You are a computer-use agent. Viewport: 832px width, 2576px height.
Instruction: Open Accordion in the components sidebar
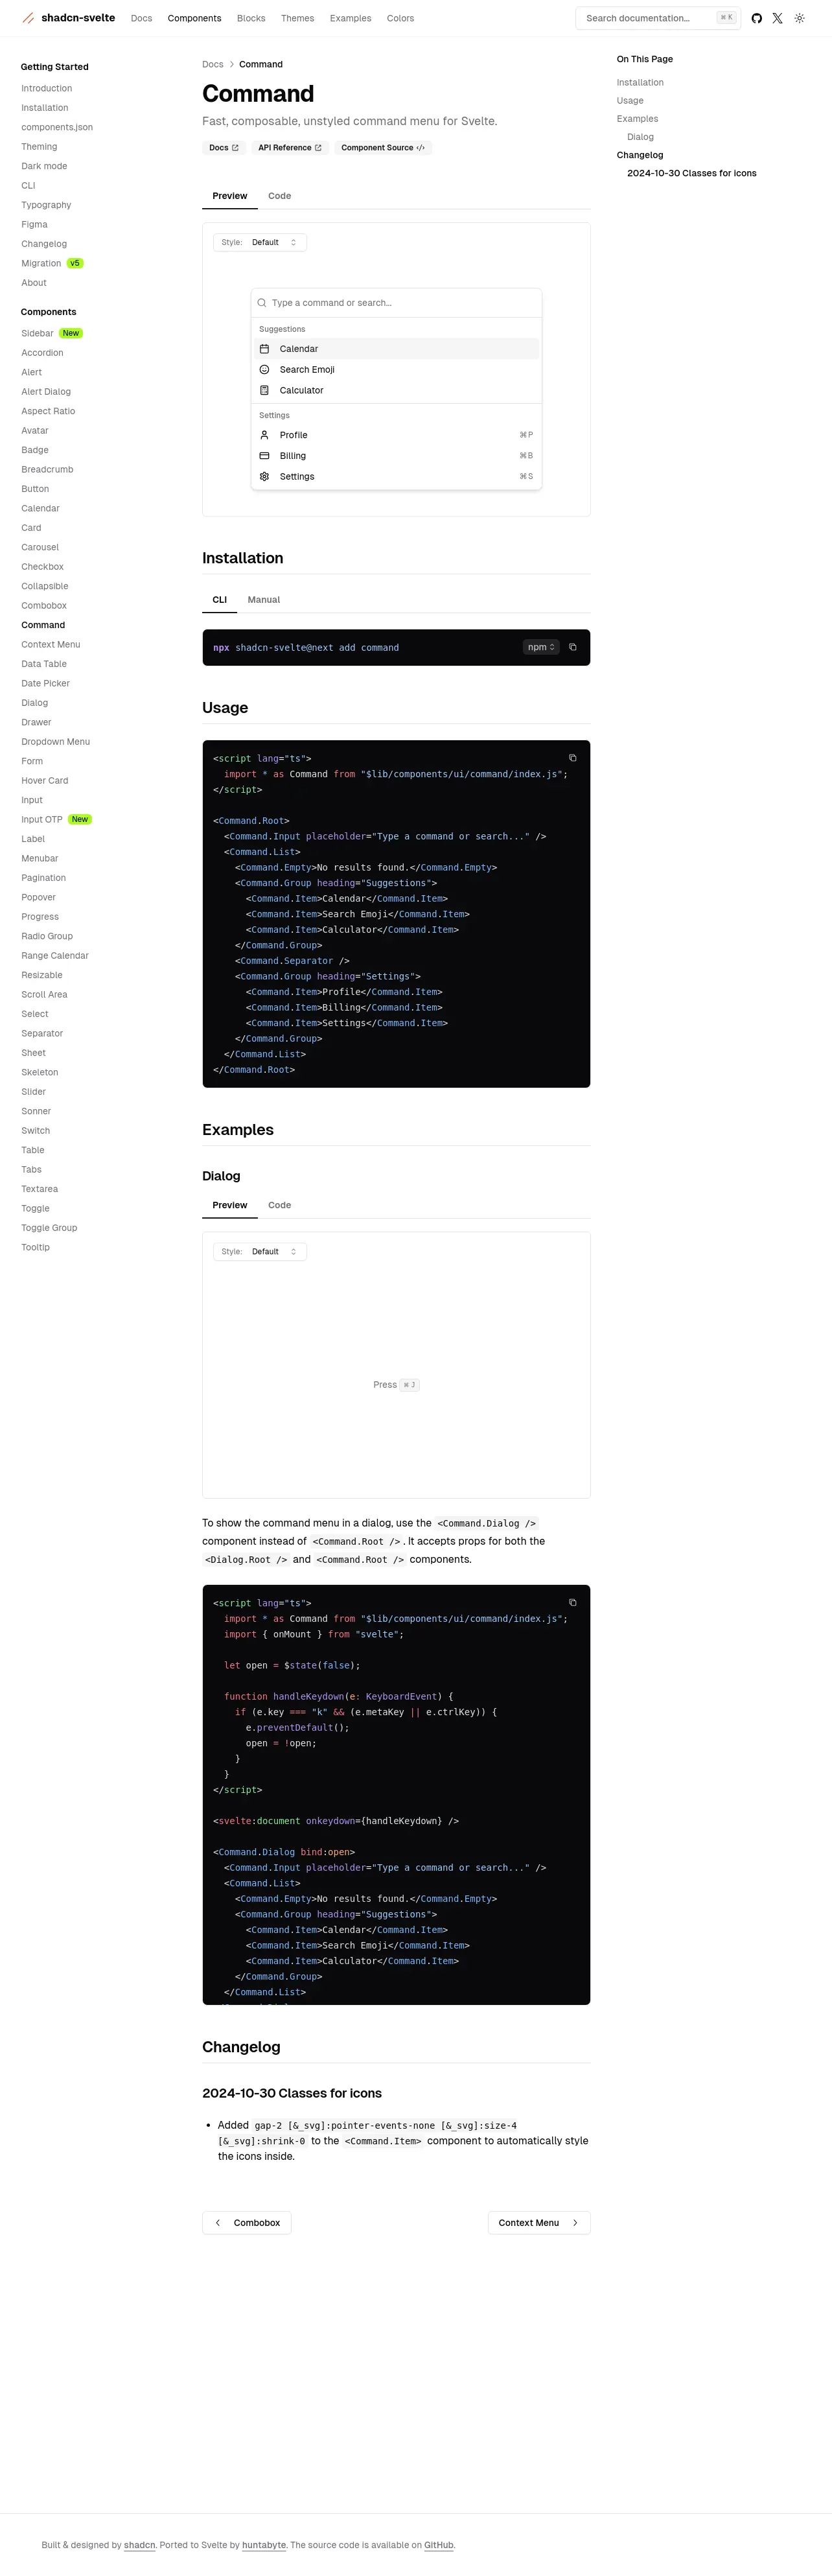pos(42,353)
